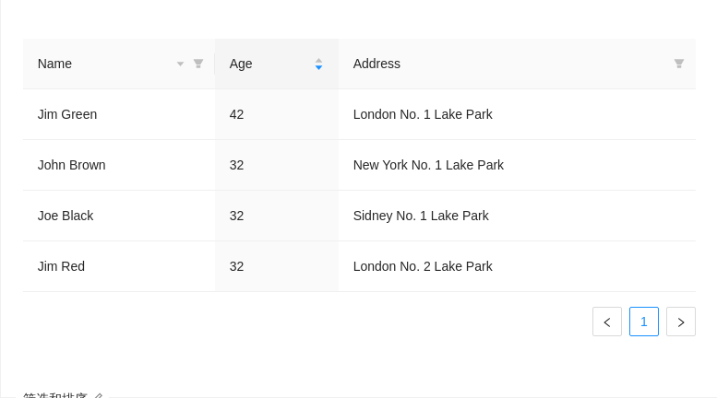Click the age cell in Joe Black's row
This screenshot has width=717, height=398.
click(237, 216)
